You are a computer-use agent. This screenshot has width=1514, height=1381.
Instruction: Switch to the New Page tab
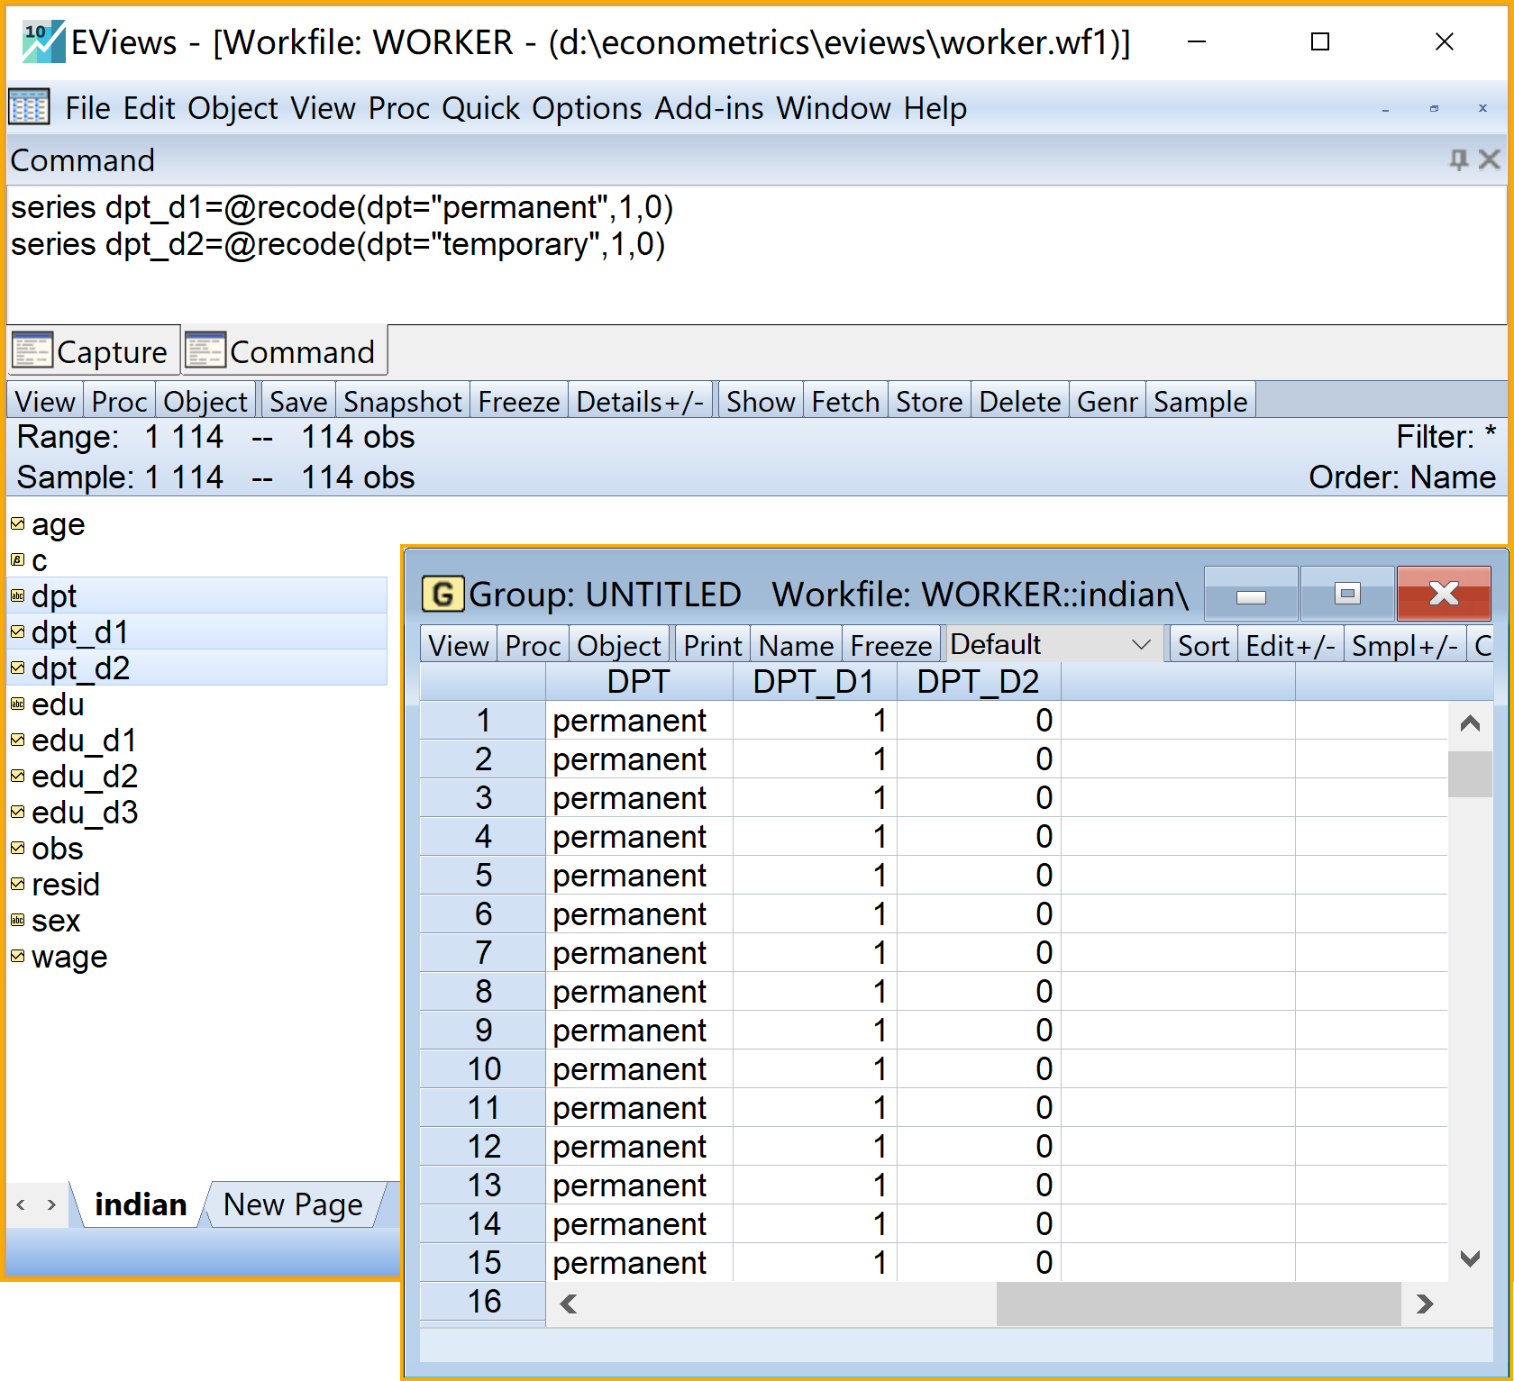tap(293, 1204)
